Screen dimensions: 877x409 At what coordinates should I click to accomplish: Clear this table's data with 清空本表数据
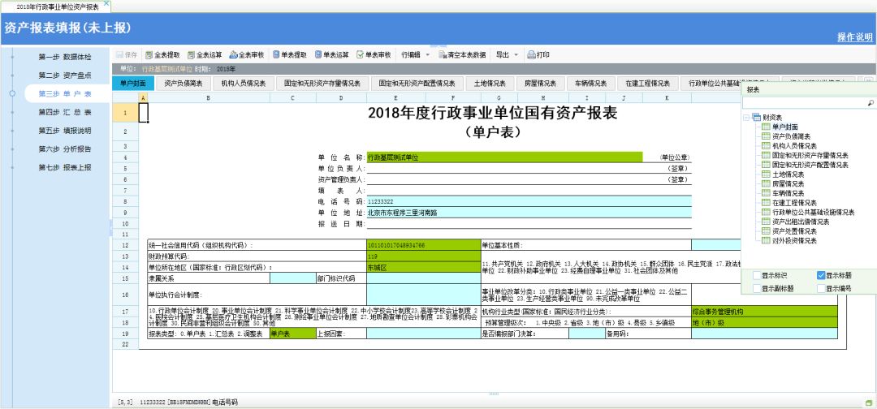pyautogui.click(x=462, y=54)
